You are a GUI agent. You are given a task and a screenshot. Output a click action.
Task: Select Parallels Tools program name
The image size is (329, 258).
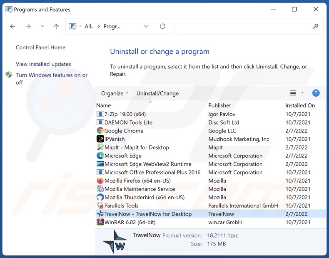tap(121, 205)
